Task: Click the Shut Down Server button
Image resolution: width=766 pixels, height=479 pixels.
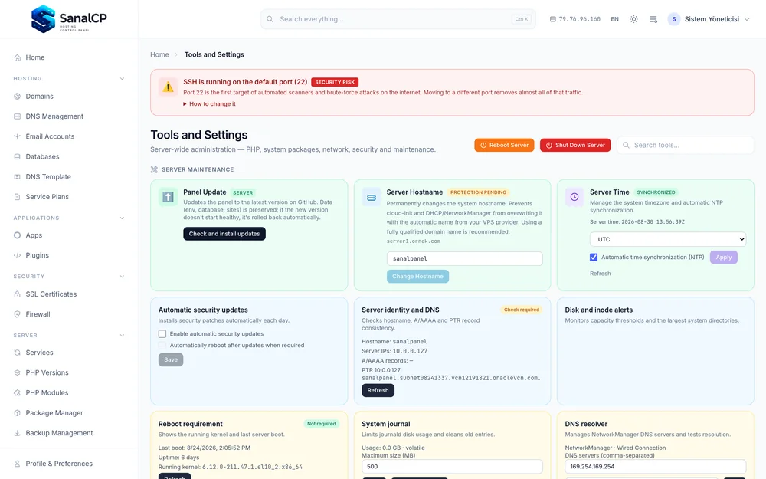Action: [575, 145]
